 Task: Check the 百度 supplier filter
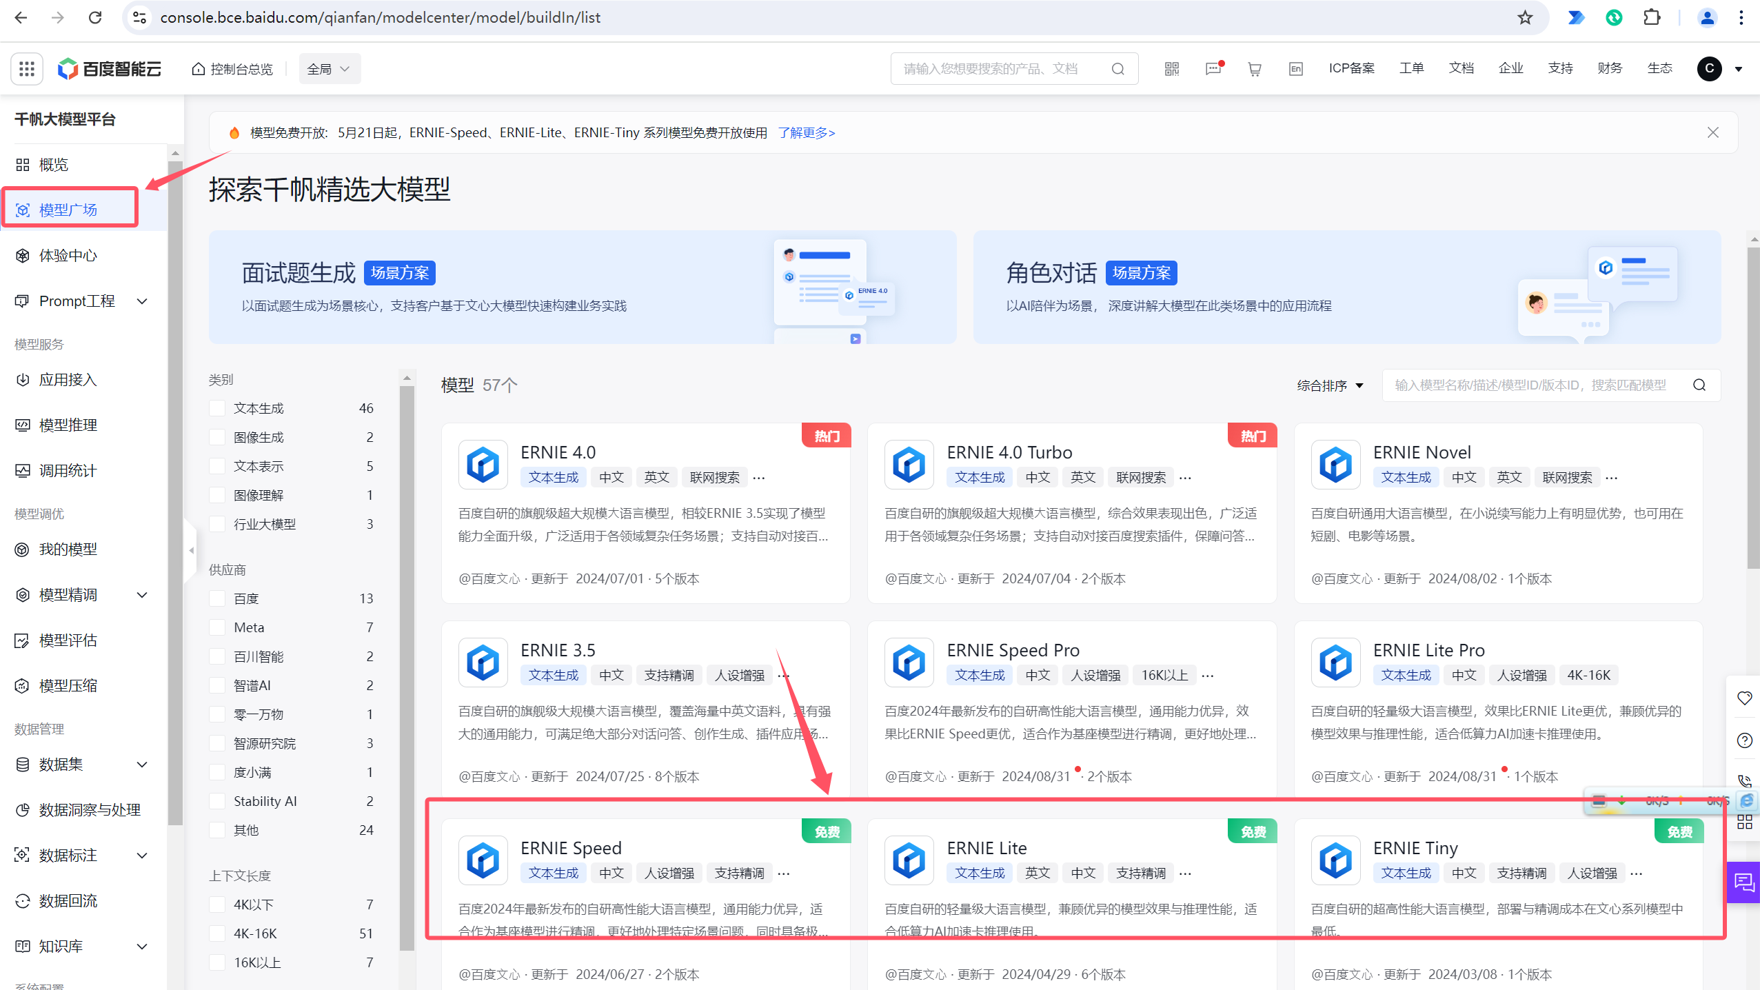click(217, 598)
